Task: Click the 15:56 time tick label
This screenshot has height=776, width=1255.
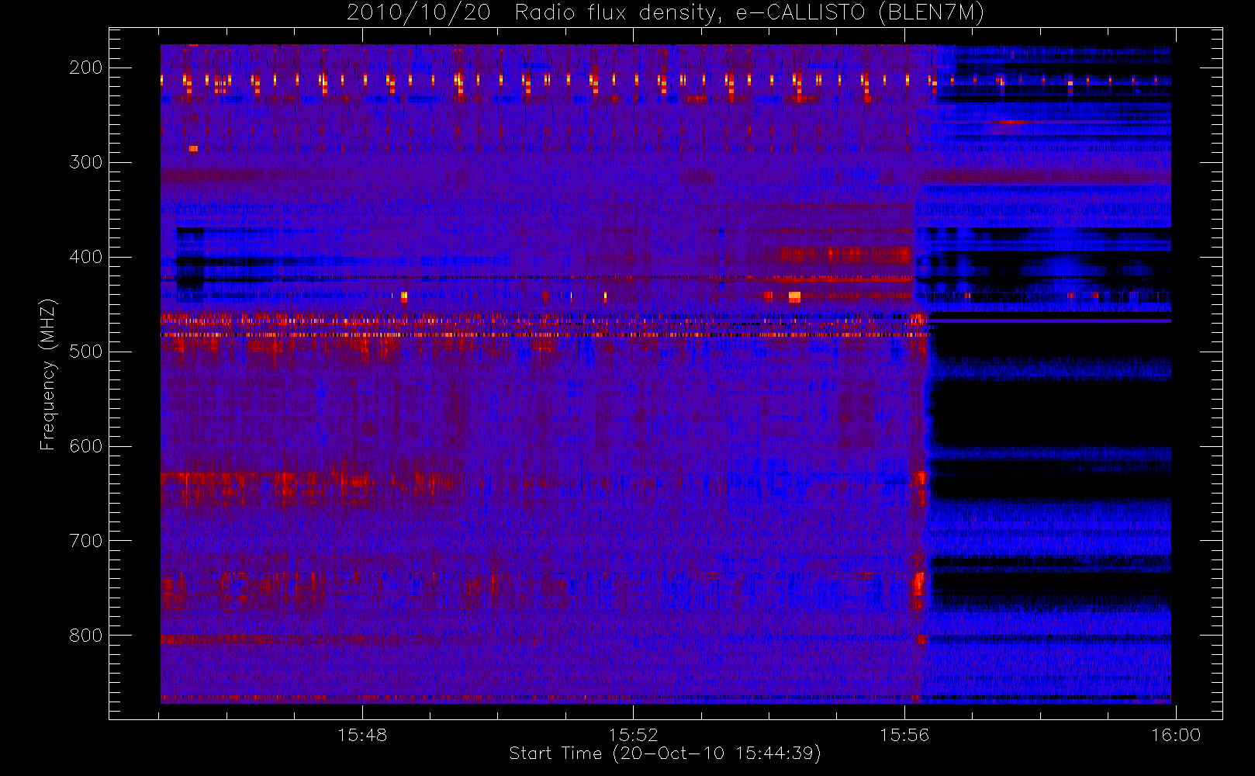Action: point(904,735)
